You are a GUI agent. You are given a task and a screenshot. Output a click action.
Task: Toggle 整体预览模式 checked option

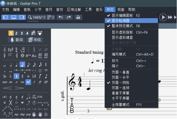click(x=131, y=26)
